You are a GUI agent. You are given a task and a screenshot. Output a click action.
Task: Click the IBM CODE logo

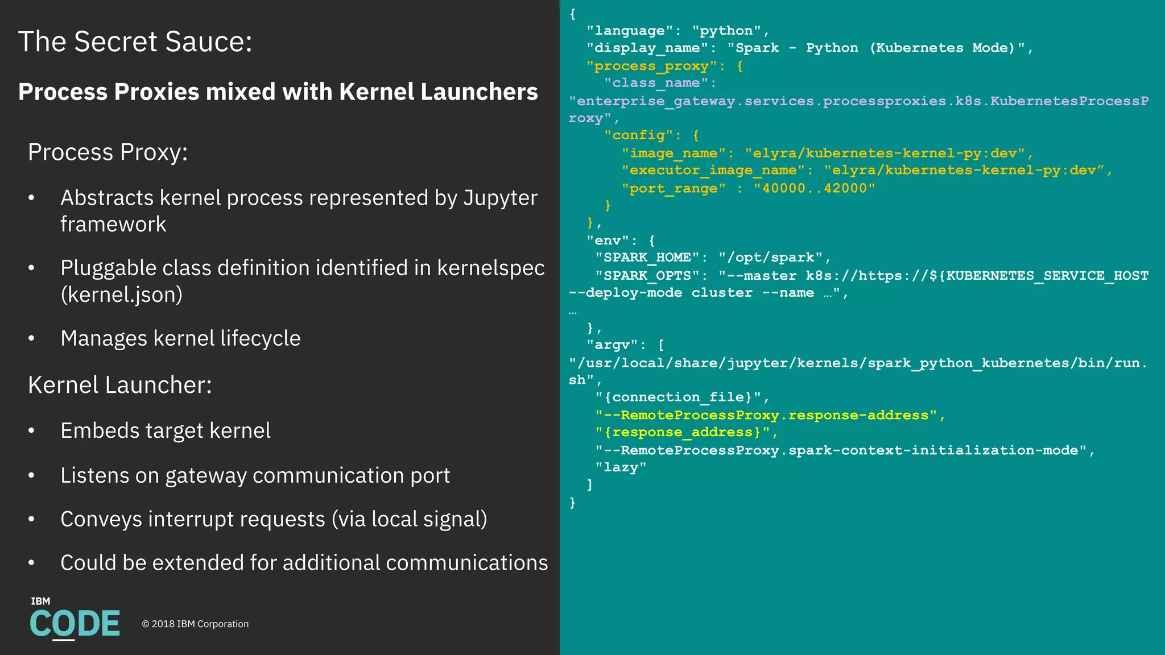coord(75,619)
